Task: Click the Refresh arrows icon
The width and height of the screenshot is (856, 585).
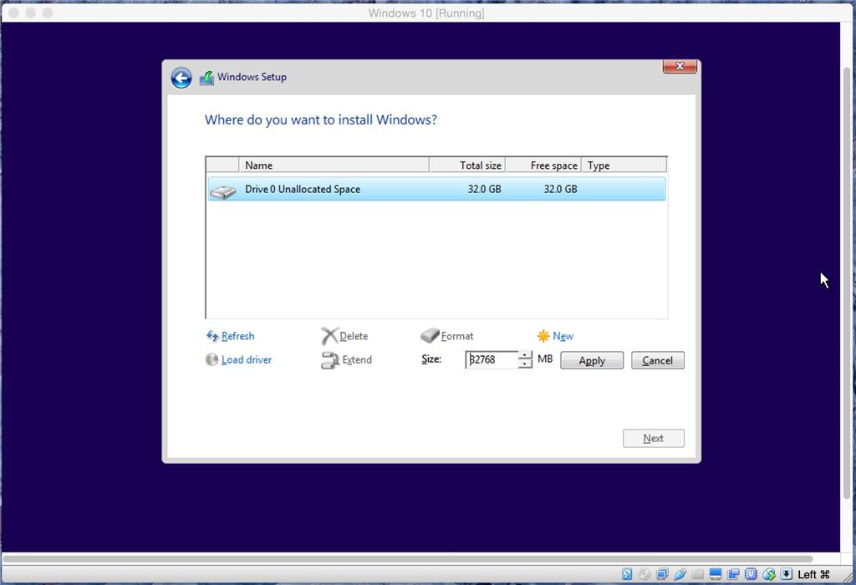Action: tap(212, 336)
